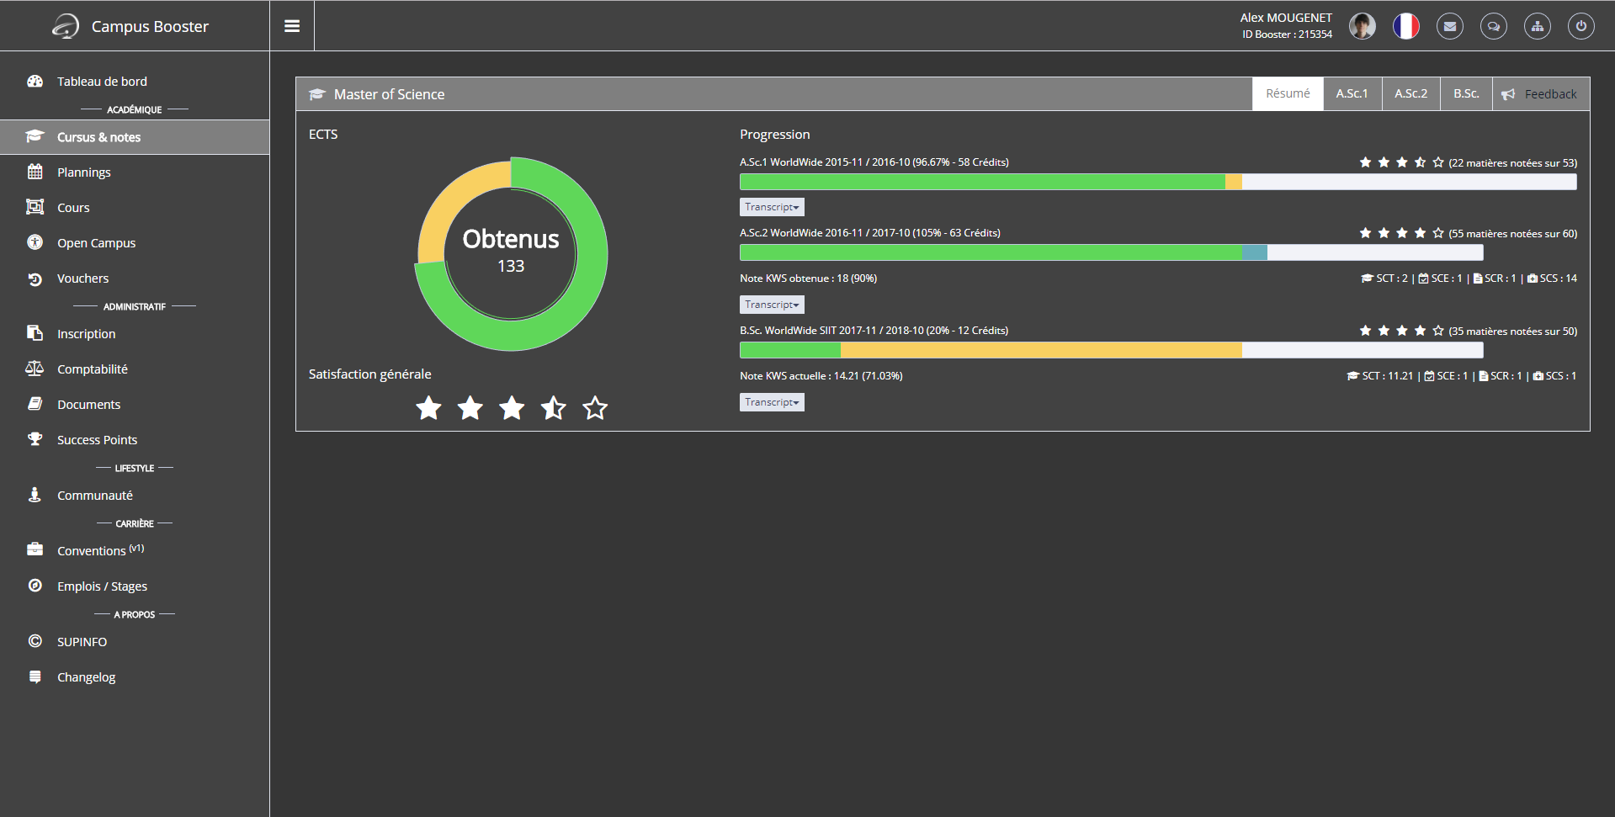This screenshot has width=1615, height=817.
Task: Expand Transcript dropdown under A.Sc.2
Action: [772, 305]
